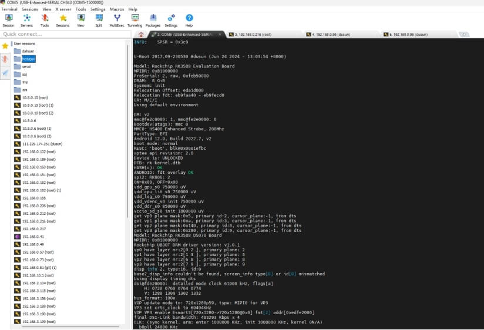Close the COM5 terminal tab
This screenshot has width=484, height=330.
220,35
